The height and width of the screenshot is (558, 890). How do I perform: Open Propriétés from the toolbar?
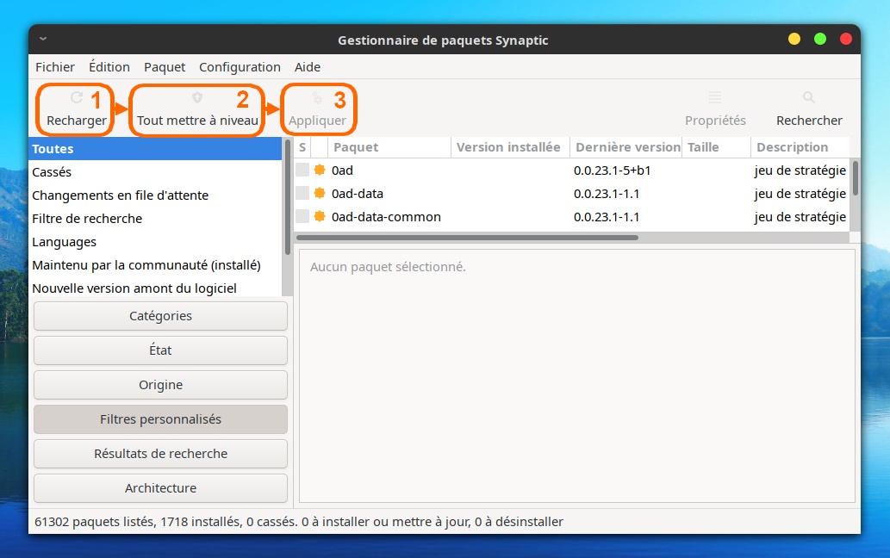(x=715, y=108)
